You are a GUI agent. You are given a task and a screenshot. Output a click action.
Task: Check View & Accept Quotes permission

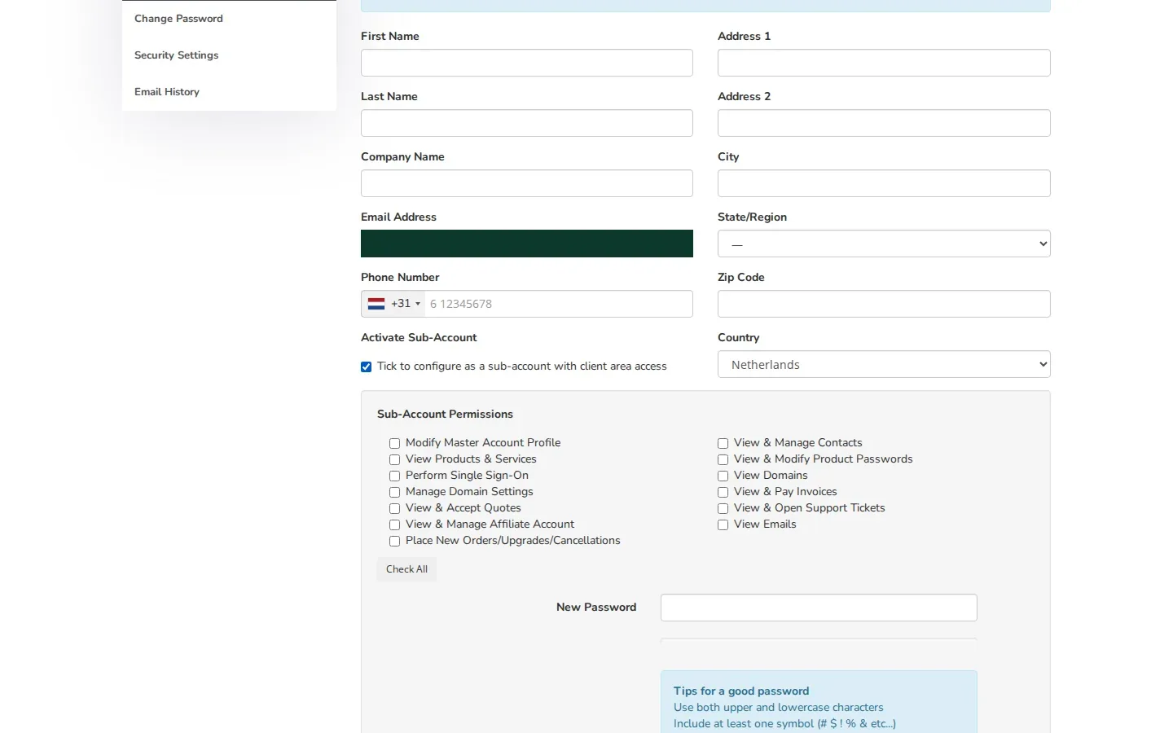(x=394, y=508)
